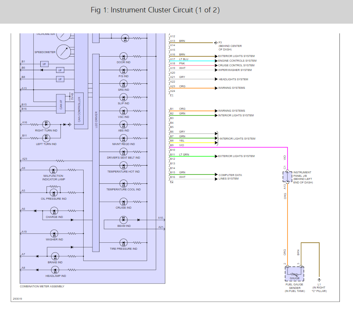
Task: Click the figure title Instrument Cluster Circuit
Action: tap(155, 10)
